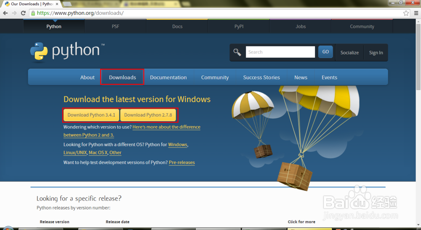Open the About navigation menu
Screen dimensions: 421x230
(87, 78)
